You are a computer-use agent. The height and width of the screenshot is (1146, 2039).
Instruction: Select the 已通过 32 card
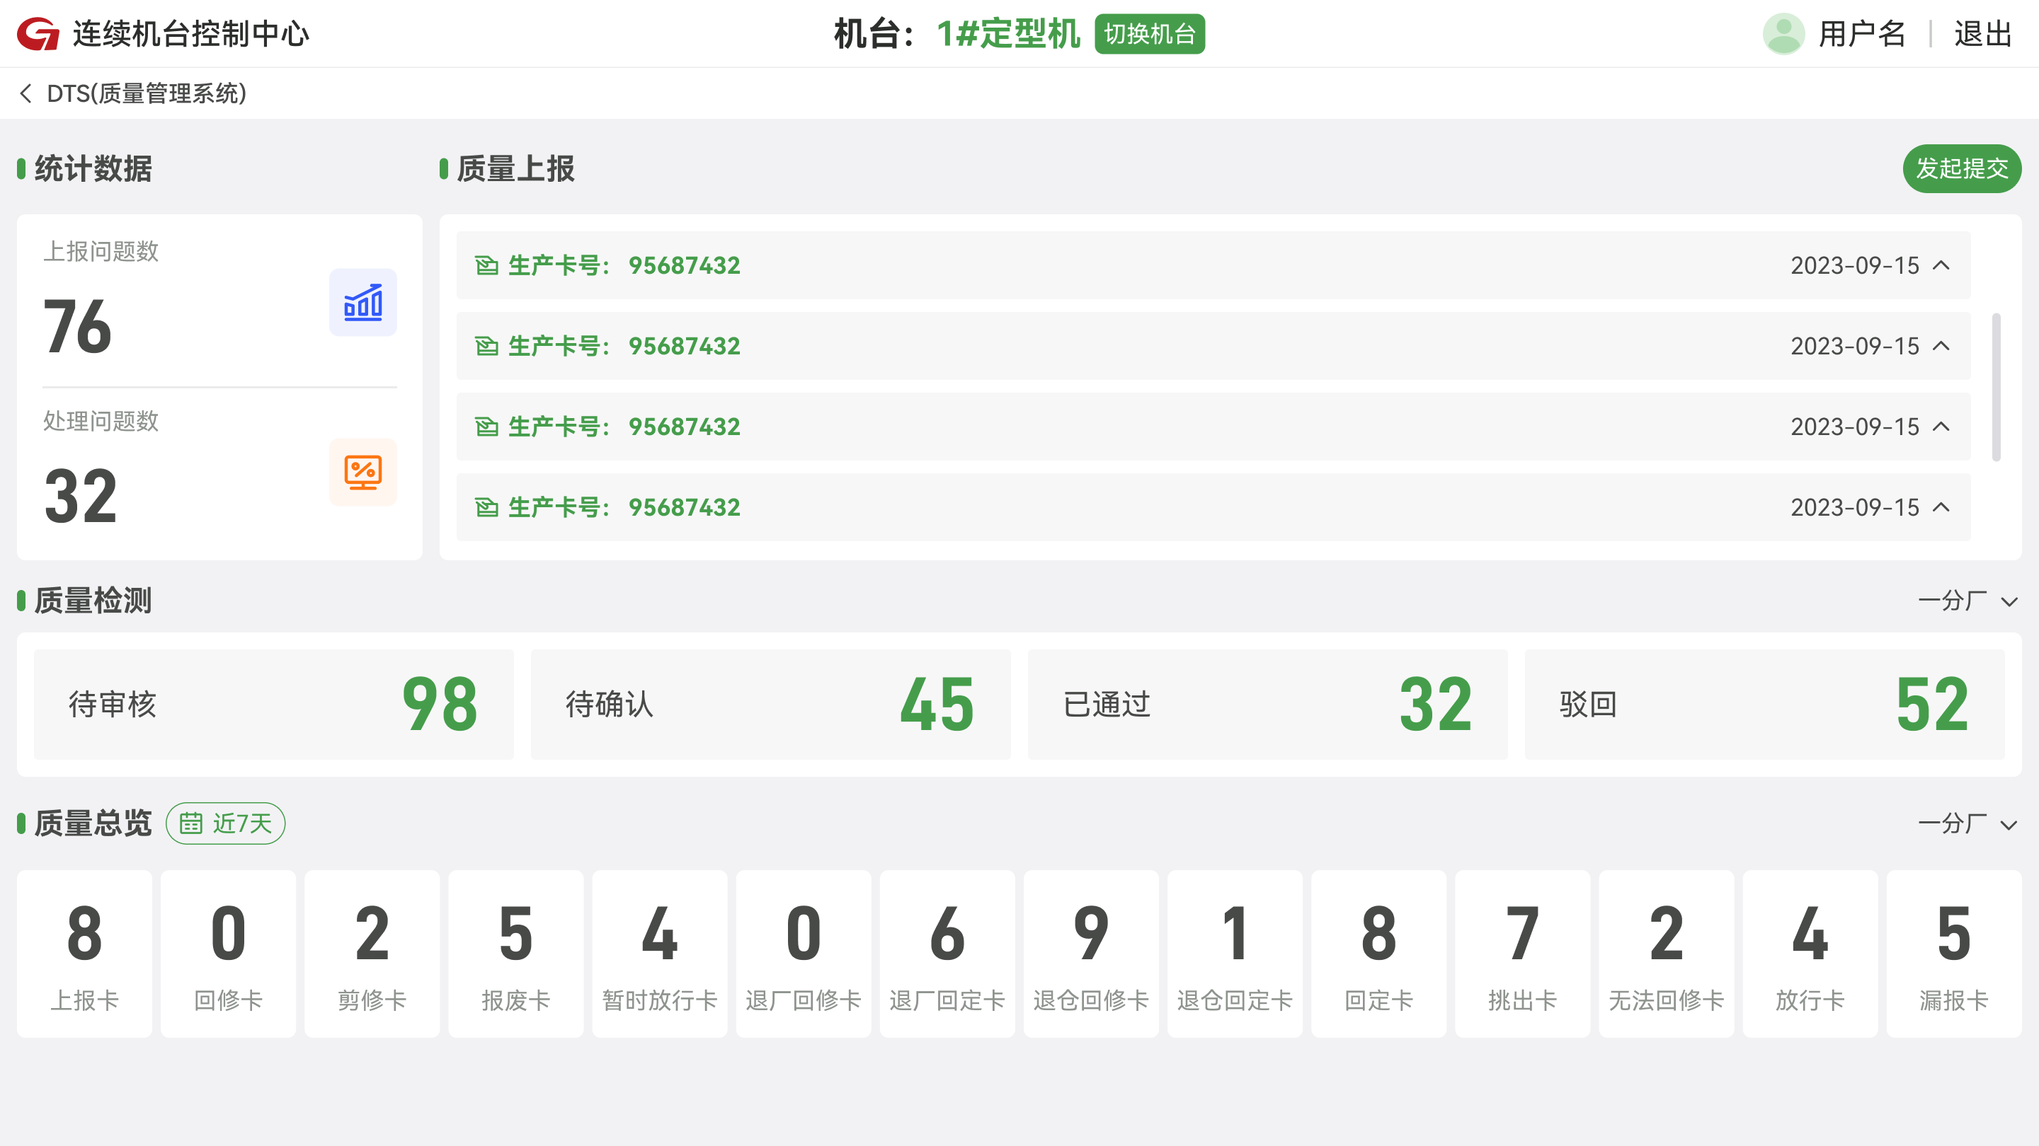pos(1268,704)
